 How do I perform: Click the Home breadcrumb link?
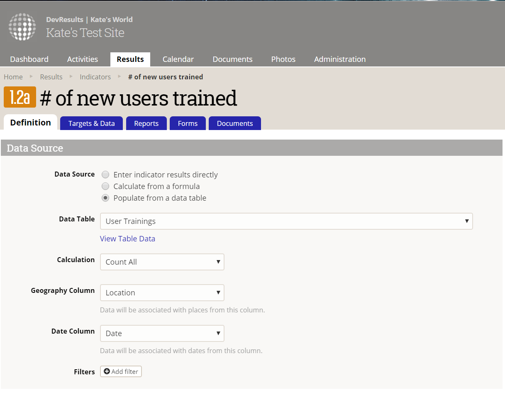point(13,77)
